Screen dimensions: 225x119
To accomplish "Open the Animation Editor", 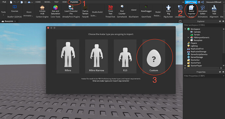I will click(202, 10).
